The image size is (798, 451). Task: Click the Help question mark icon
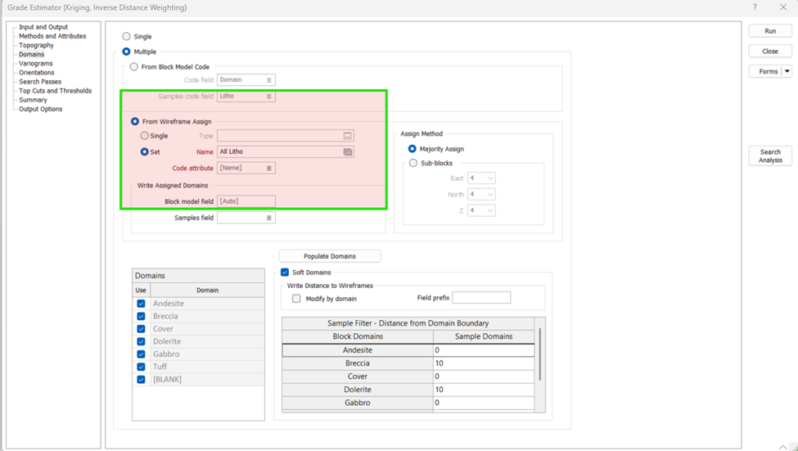click(x=755, y=7)
